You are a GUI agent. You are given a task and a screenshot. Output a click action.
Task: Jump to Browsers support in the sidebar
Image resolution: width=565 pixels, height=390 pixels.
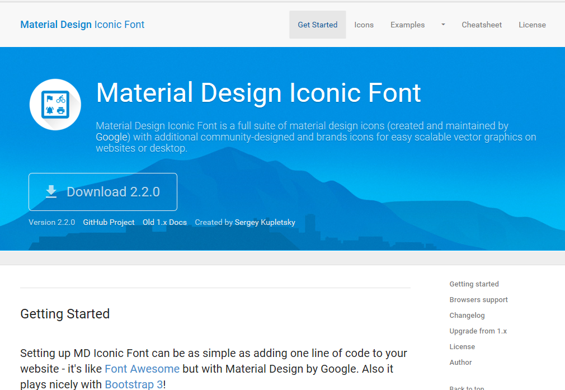click(x=478, y=299)
